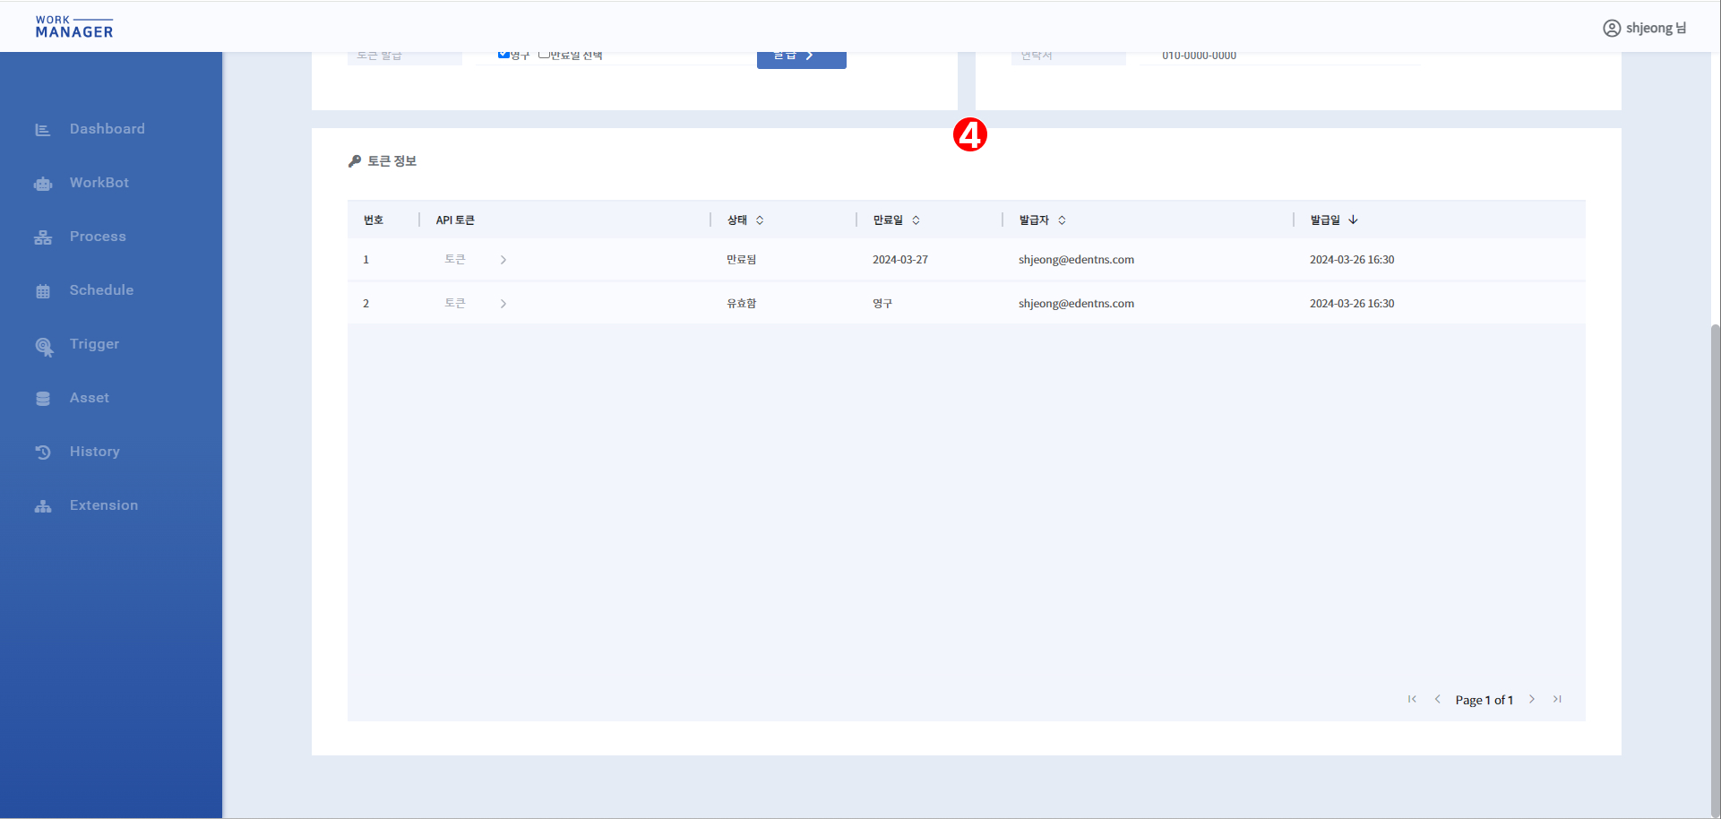1721x819 pixels.
Task: Click the 토큰 정보 section title
Action: point(392,161)
